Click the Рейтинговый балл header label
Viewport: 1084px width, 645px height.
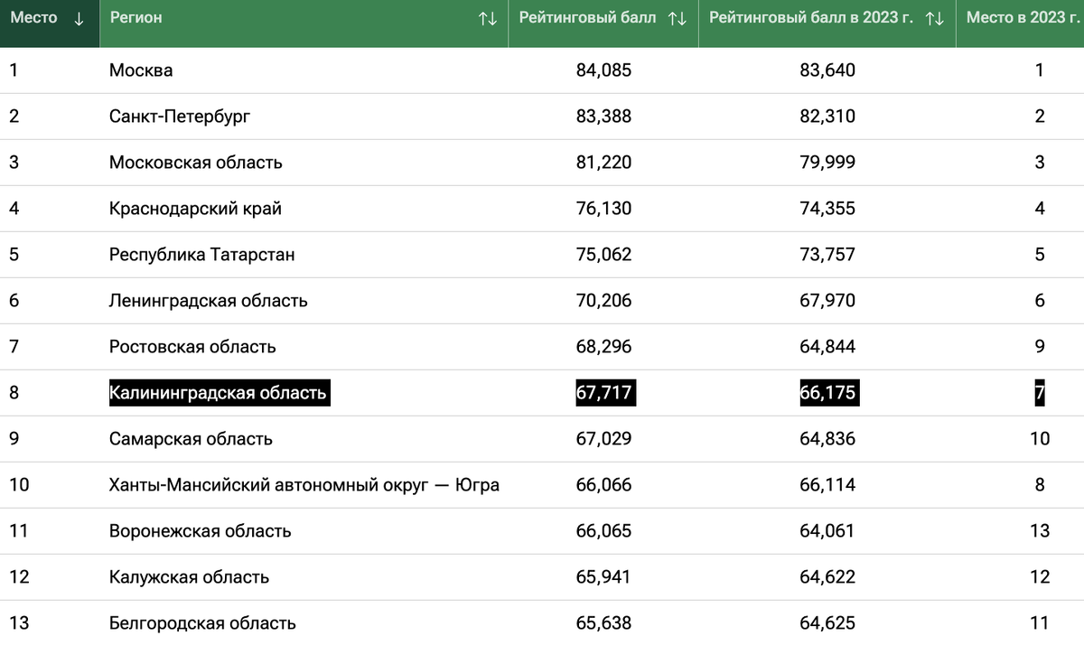[587, 17]
